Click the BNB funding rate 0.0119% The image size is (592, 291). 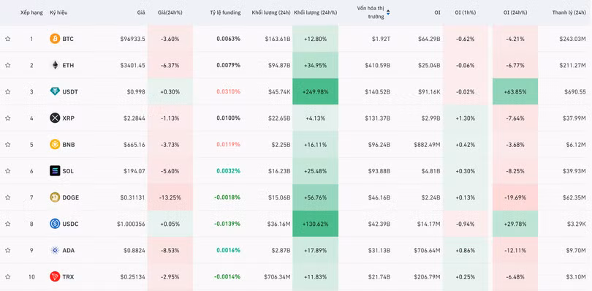point(229,144)
